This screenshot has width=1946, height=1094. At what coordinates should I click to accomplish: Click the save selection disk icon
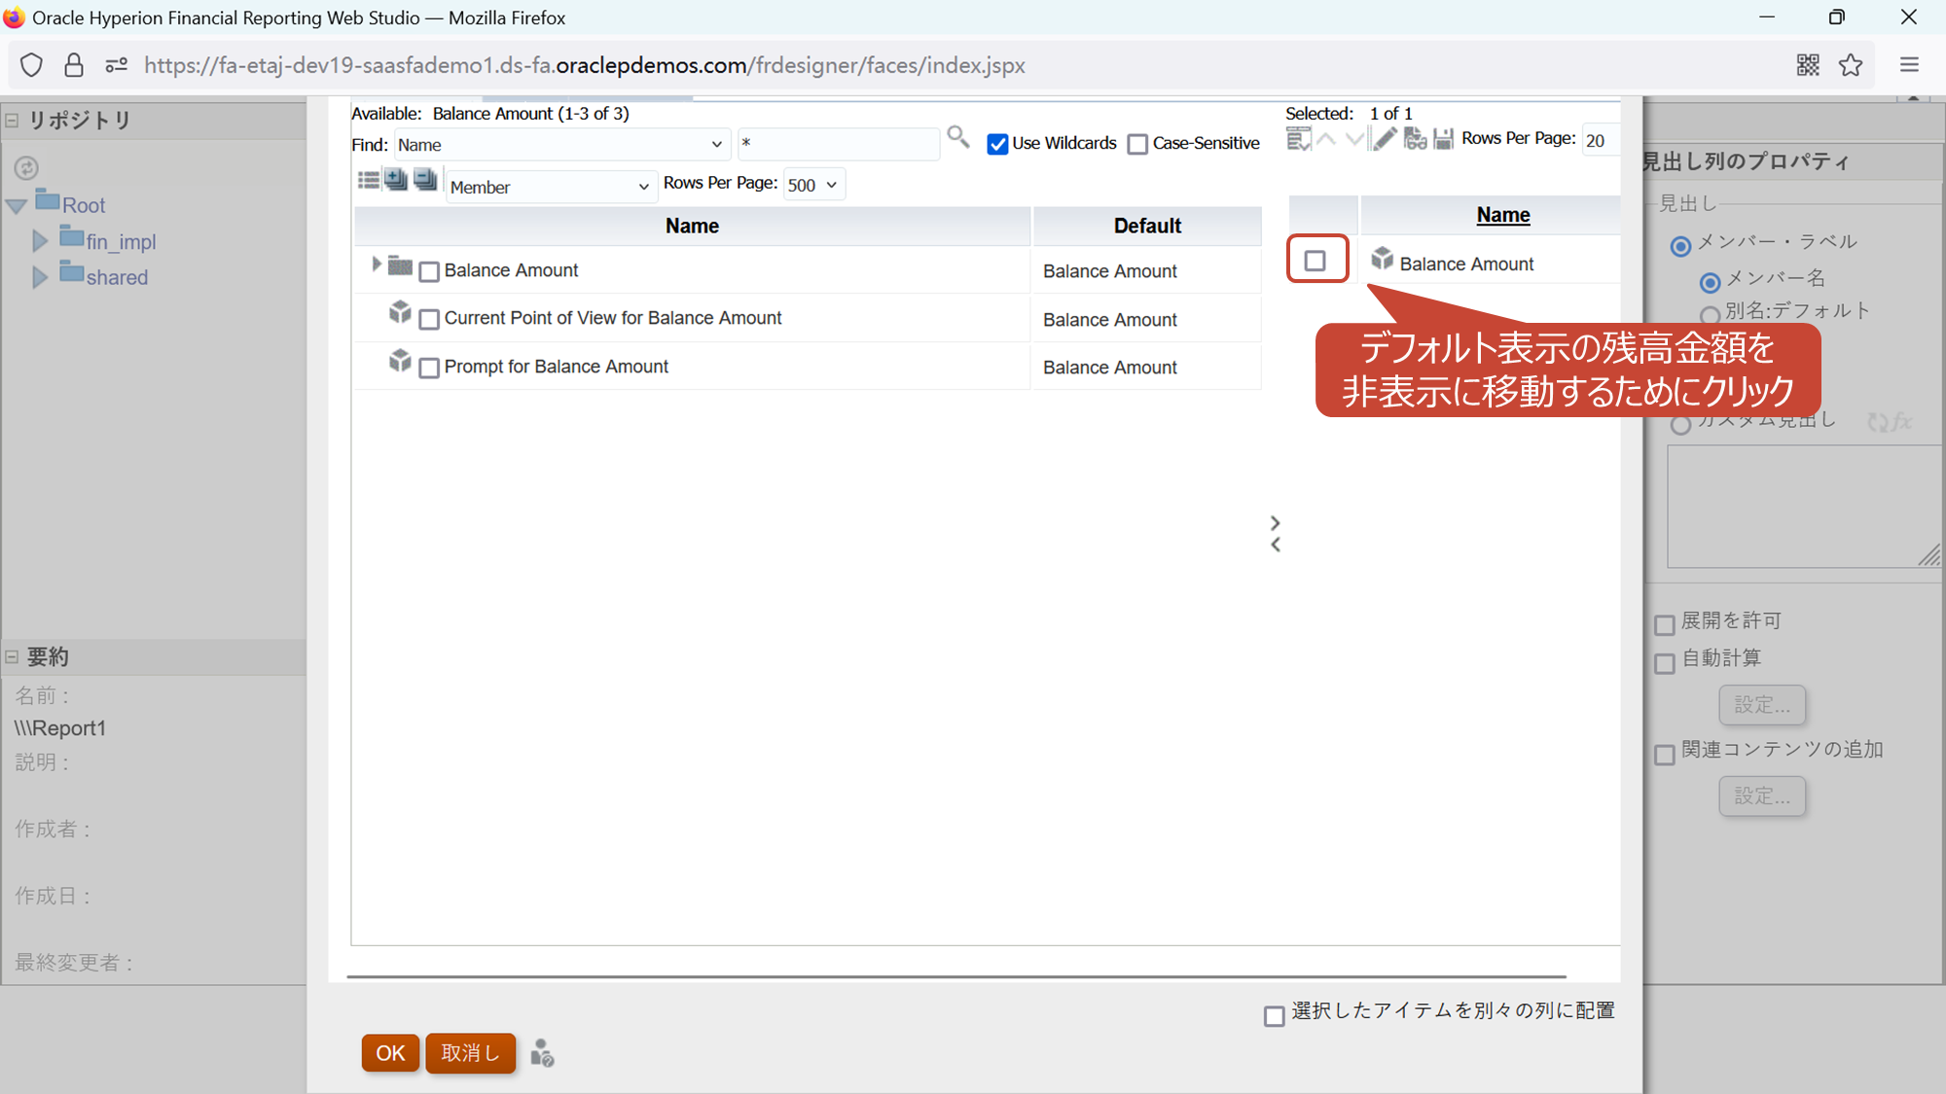[x=1444, y=139]
